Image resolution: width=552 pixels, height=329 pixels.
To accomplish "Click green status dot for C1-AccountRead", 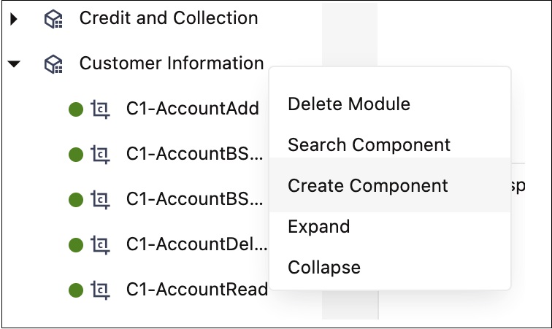I will point(75,290).
